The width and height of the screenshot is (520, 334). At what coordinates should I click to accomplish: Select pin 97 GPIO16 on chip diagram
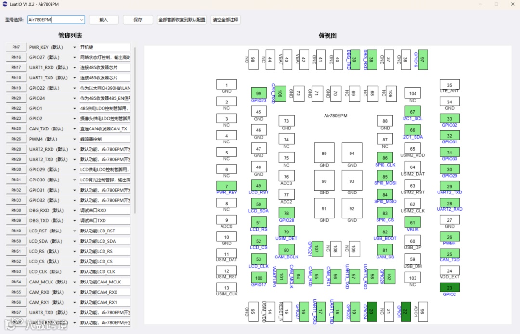click(x=423, y=60)
